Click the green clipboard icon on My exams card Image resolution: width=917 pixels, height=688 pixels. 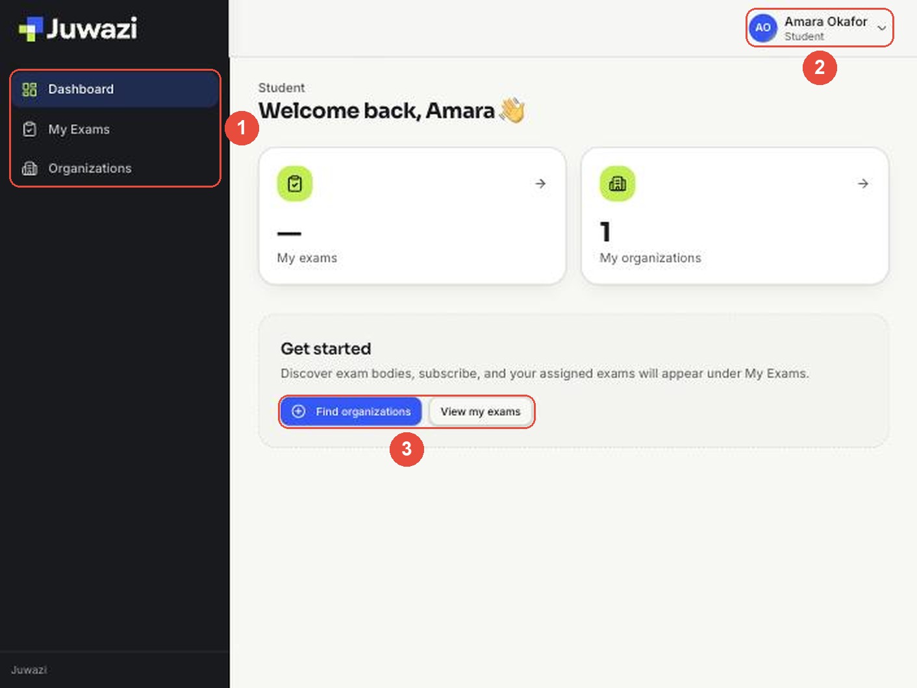tap(295, 184)
